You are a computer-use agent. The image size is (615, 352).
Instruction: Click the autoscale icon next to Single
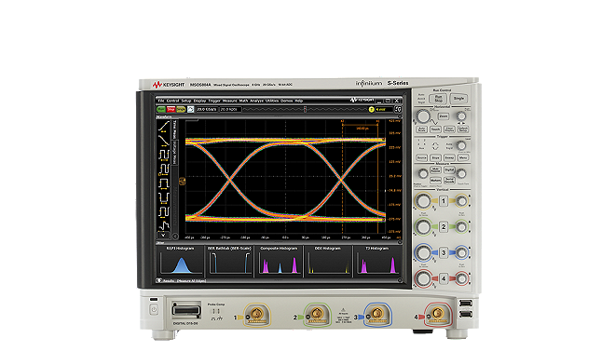click(x=191, y=109)
